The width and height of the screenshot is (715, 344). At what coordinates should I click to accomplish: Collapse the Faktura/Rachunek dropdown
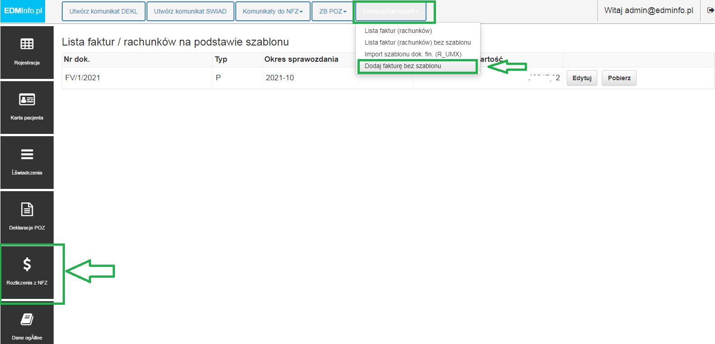[390, 11]
